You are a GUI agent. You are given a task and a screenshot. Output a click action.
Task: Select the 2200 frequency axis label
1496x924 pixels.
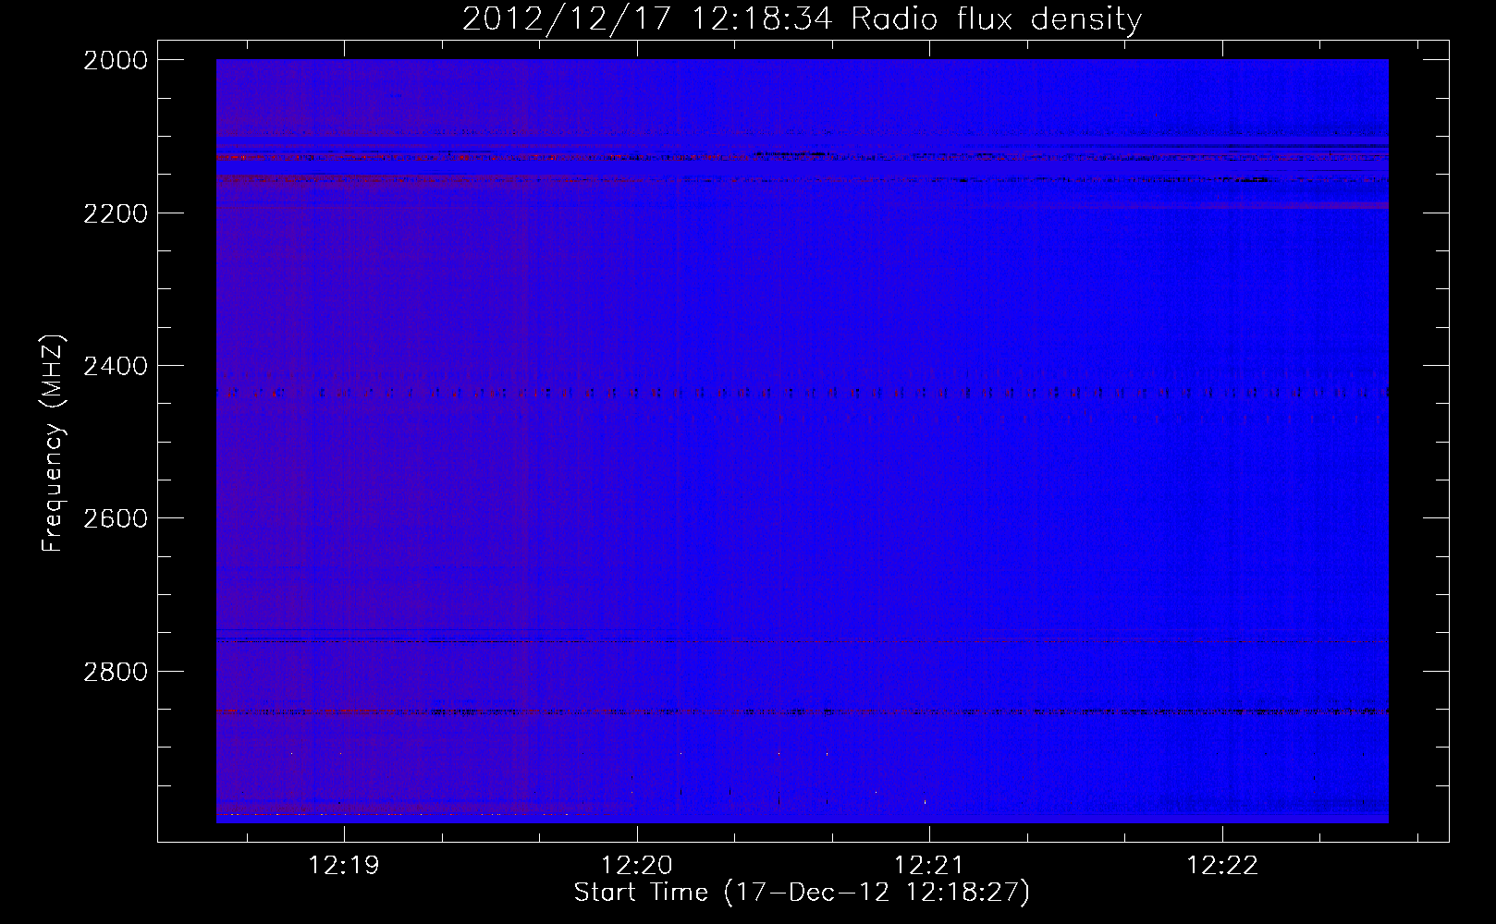pyautogui.click(x=116, y=213)
